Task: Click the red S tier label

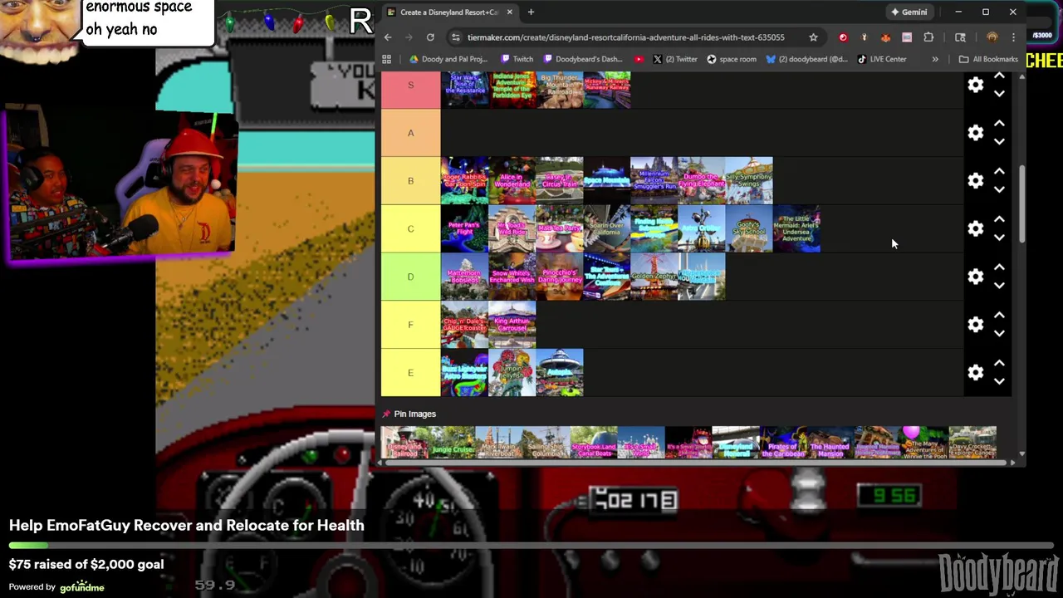Action: (410, 90)
